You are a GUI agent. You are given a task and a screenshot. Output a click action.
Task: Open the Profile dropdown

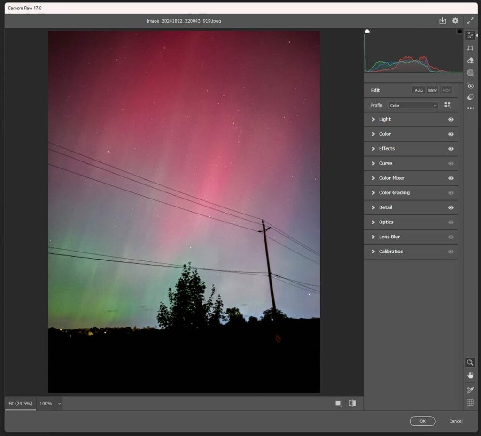[412, 105]
